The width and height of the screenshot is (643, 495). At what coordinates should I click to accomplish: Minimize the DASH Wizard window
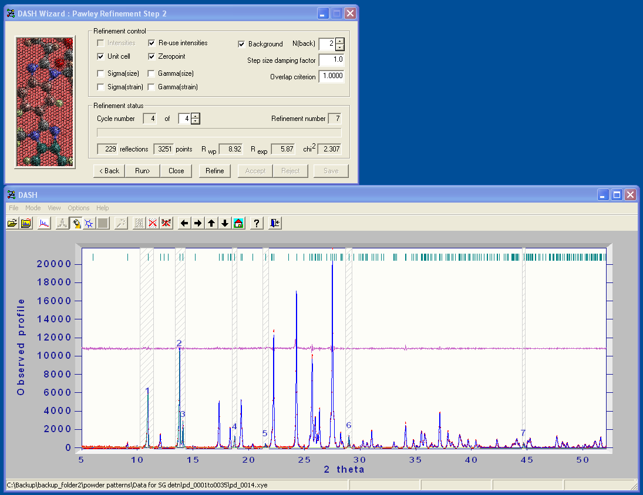323,14
